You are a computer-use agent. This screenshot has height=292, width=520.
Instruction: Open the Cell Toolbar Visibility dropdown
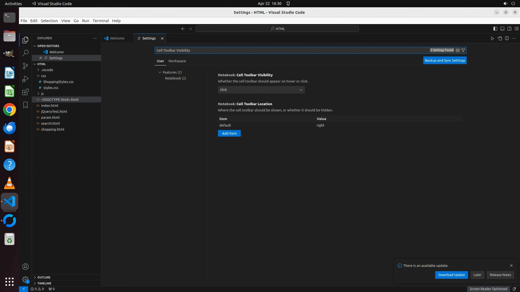(261, 90)
